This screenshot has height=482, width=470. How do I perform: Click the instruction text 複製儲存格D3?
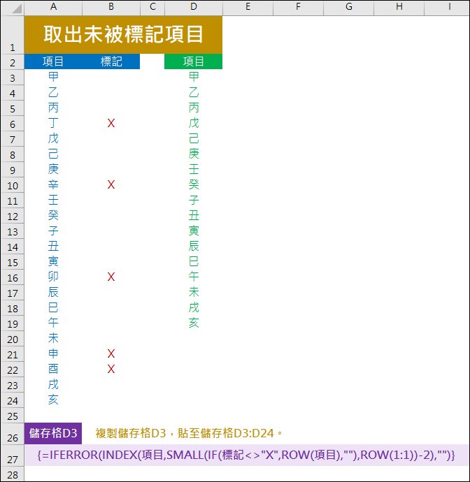(x=131, y=433)
